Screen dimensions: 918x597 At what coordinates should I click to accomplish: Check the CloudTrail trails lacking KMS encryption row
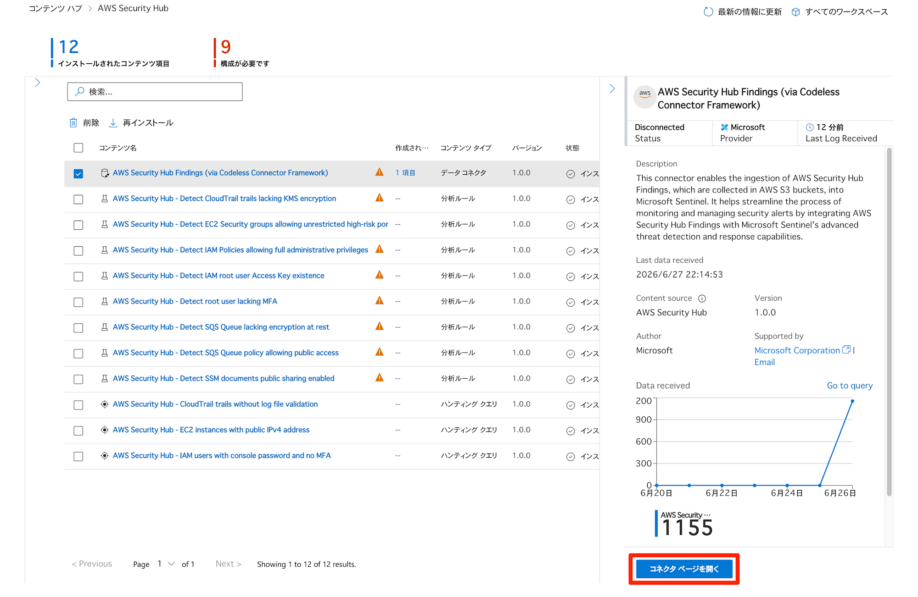click(78, 199)
